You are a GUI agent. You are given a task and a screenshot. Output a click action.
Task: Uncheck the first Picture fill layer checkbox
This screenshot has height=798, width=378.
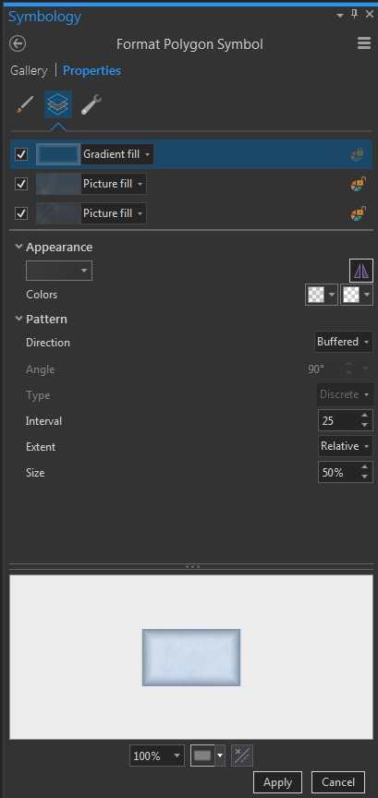pyautogui.click(x=21, y=184)
